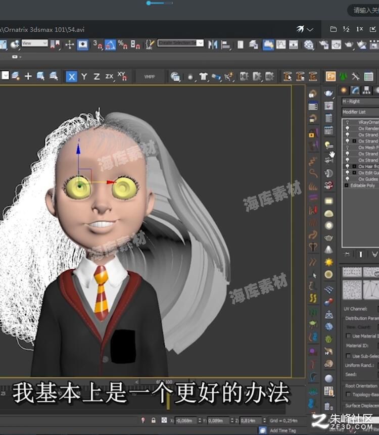Screen dimensions: 379x435
Task: Toggle the Spinner Snap button
Action: pyautogui.click(x=135, y=44)
